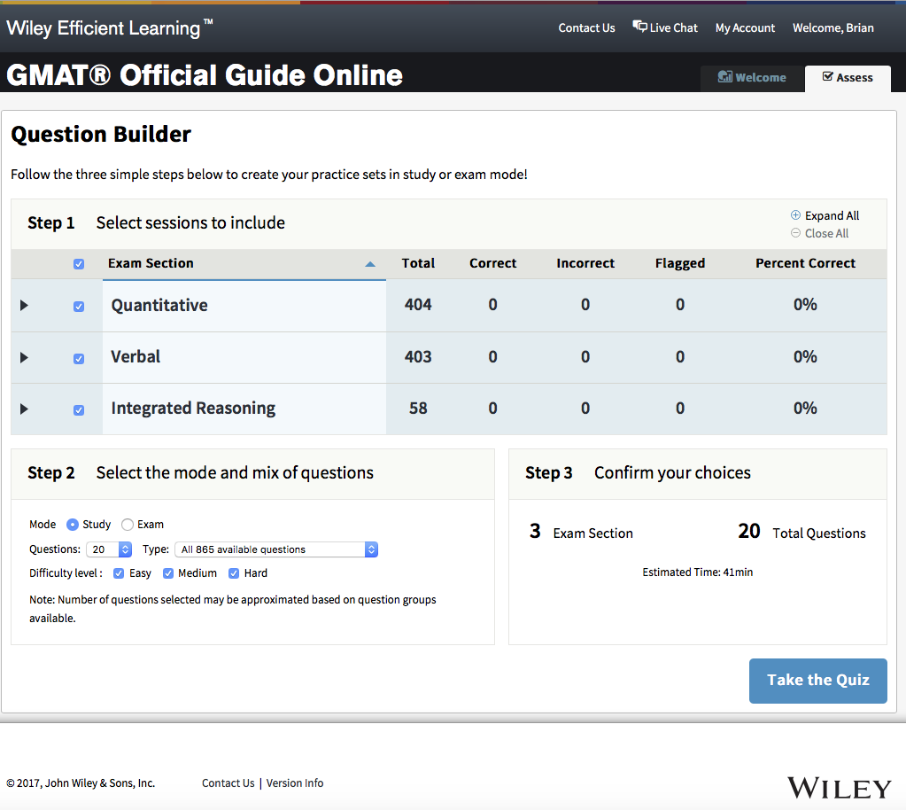The height and width of the screenshot is (810, 906).
Task: Click the Contact Us link in the footer
Action: [x=228, y=783]
